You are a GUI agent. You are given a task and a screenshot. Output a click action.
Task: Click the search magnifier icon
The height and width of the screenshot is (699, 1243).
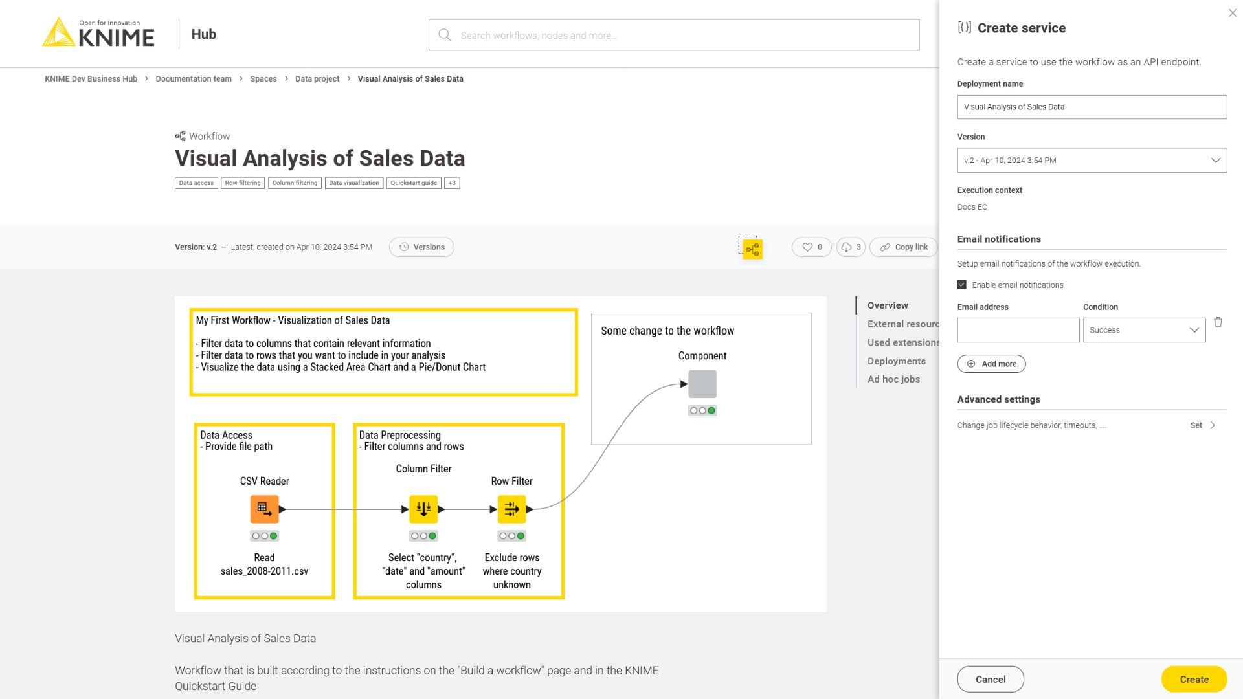445,35
